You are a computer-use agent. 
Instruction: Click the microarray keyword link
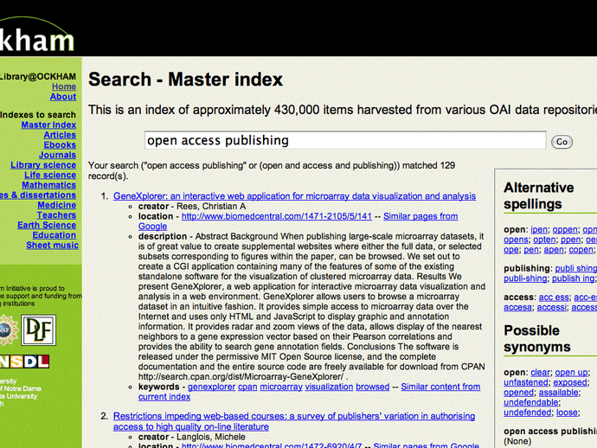(281, 387)
